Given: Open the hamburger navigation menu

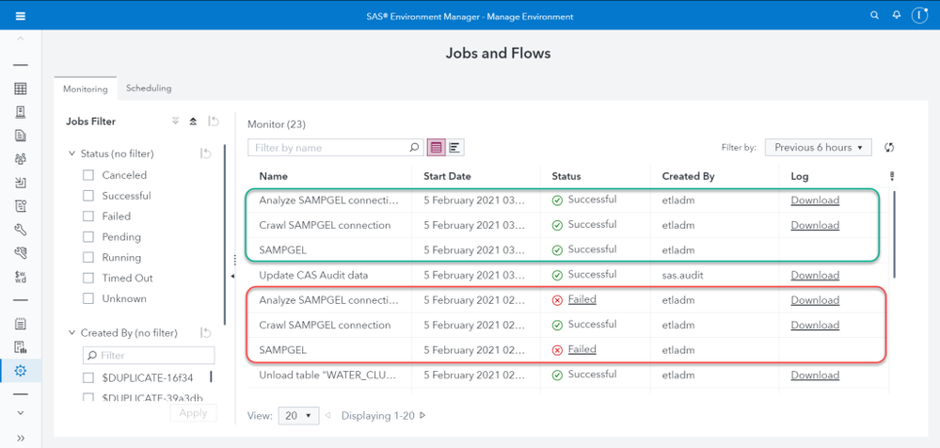Looking at the screenshot, I should pos(20,16).
